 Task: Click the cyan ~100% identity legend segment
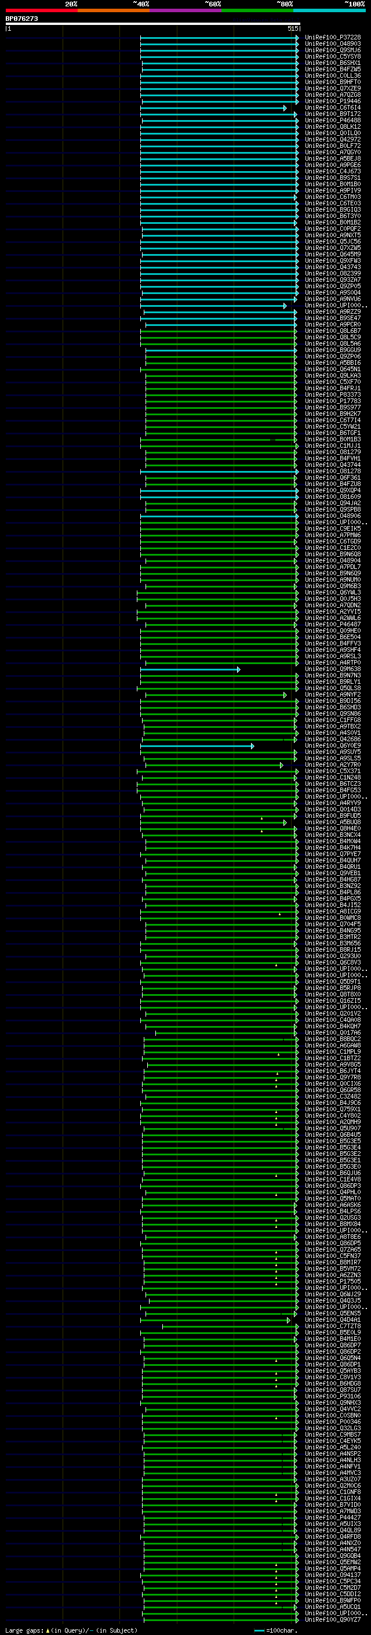coord(330,10)
